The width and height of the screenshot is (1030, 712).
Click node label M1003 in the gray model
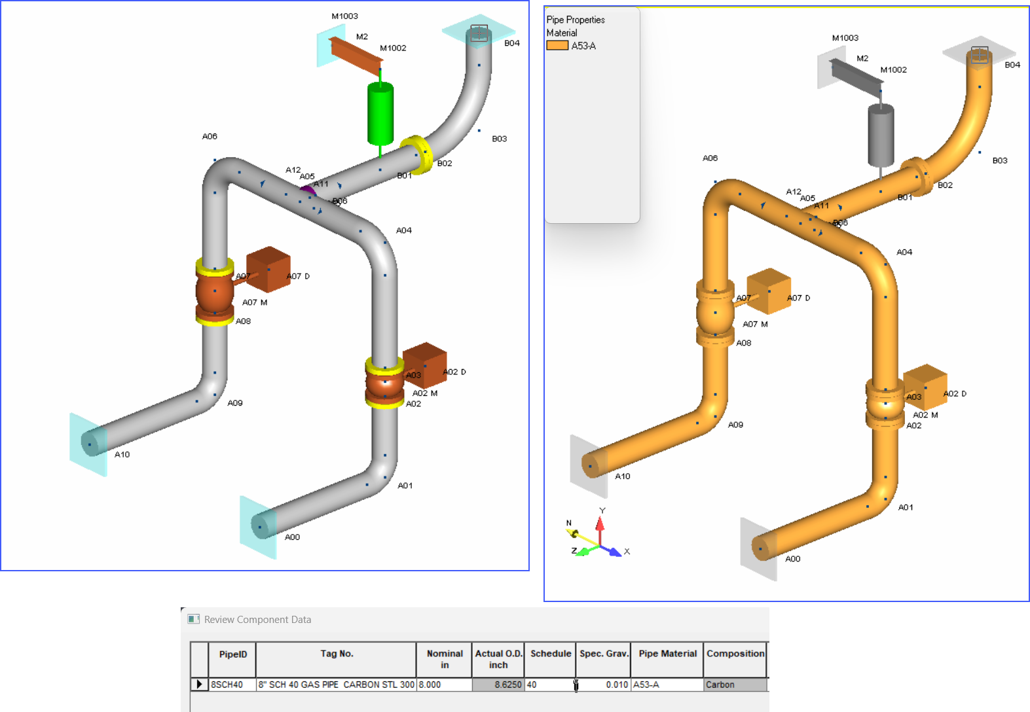344,16
